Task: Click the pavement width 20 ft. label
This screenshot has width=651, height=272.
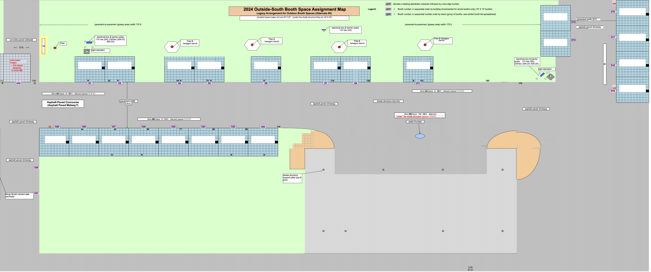Action: coord(588,19)
